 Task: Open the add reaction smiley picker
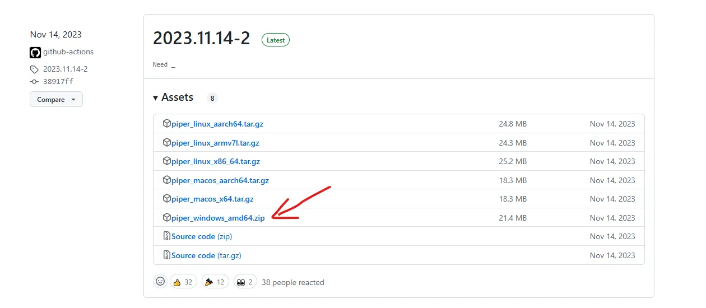click(160, 282)
